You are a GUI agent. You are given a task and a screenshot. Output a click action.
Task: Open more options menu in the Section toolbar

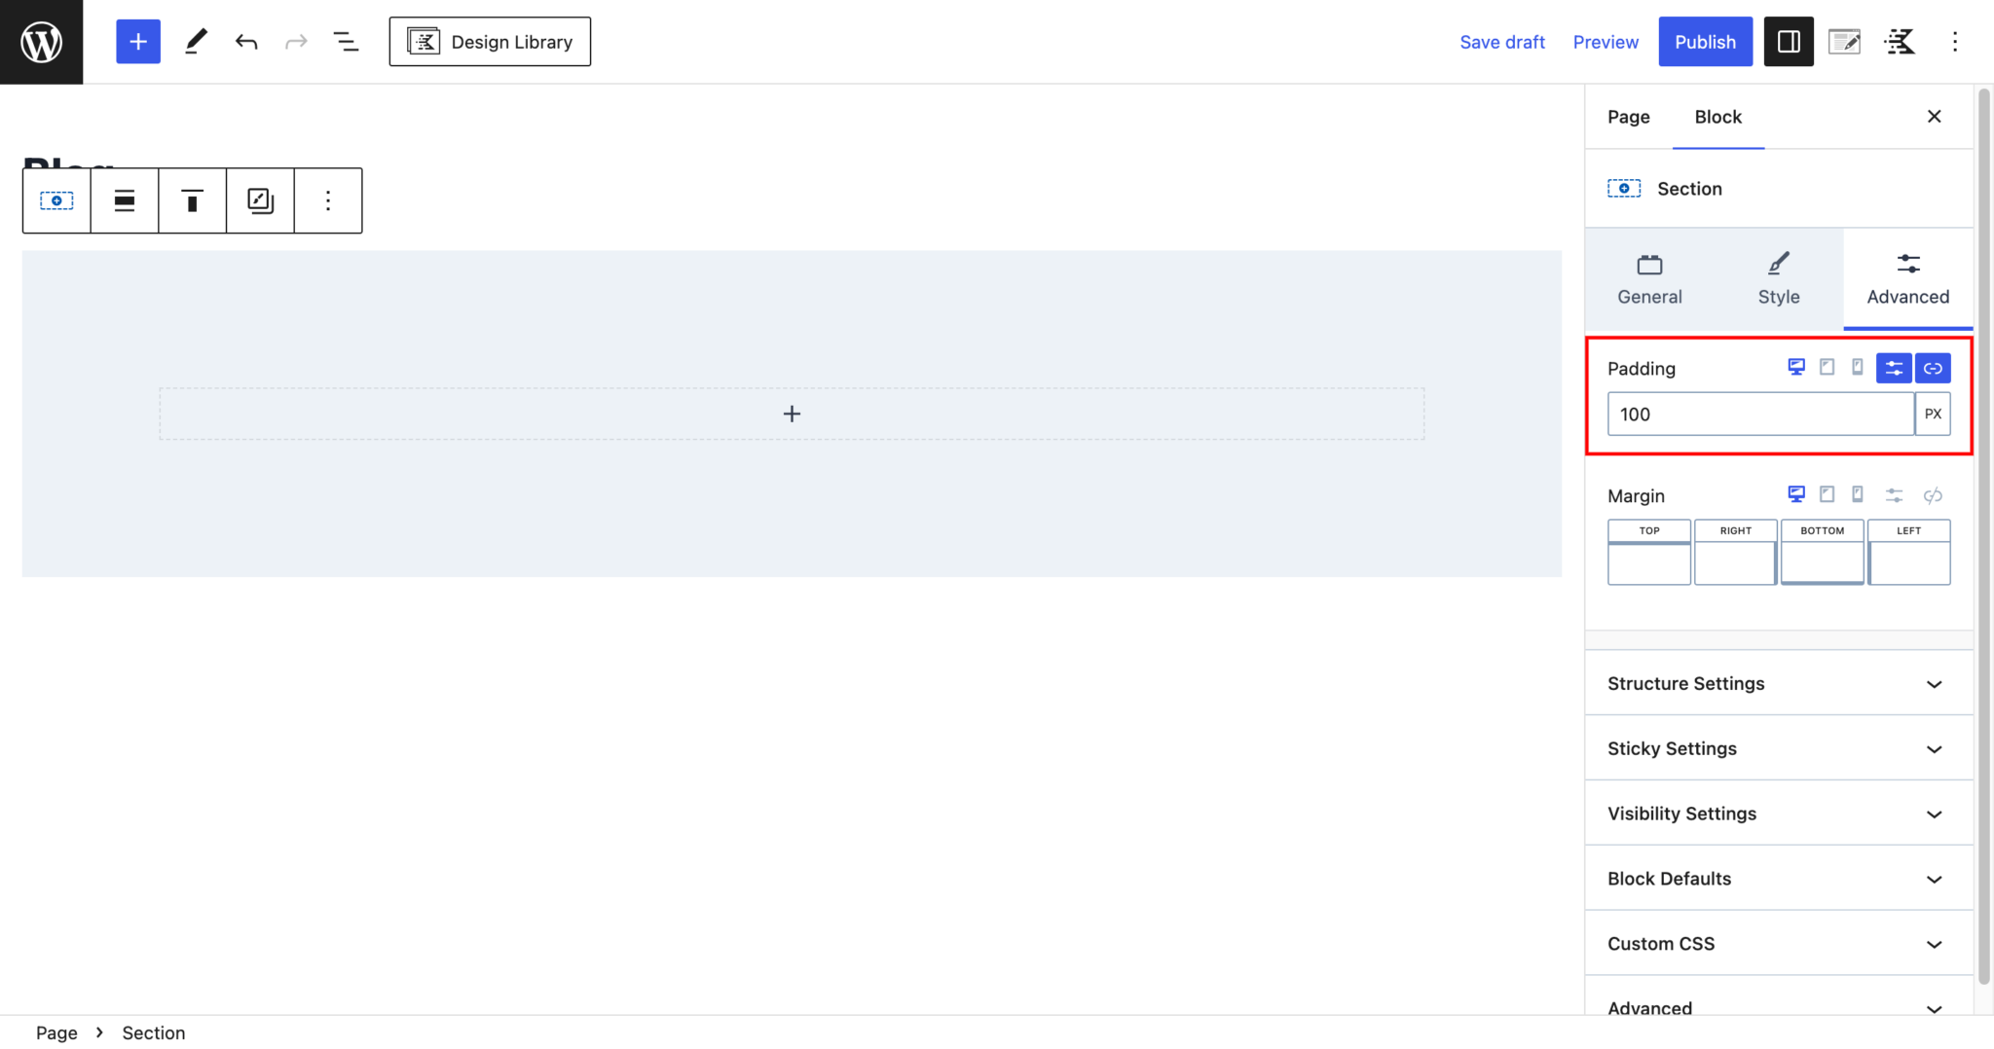pos(327,200)
